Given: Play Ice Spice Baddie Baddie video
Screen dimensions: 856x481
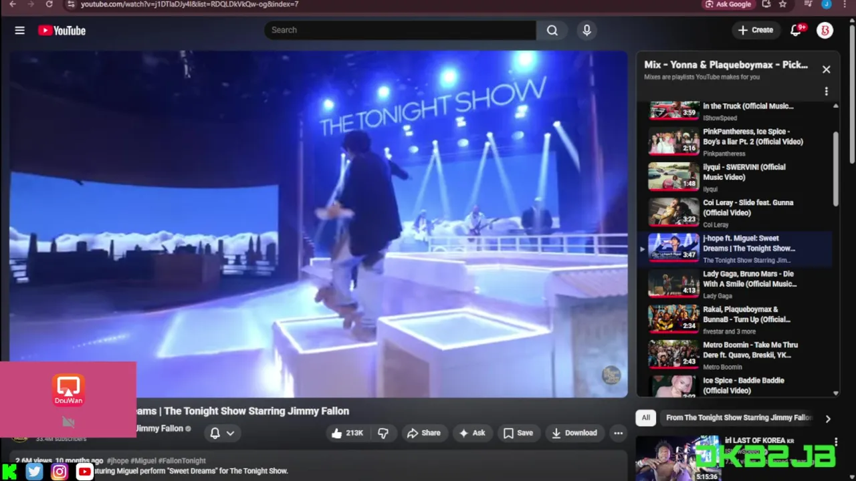Looking at the screenshot, I should [739, 385].
